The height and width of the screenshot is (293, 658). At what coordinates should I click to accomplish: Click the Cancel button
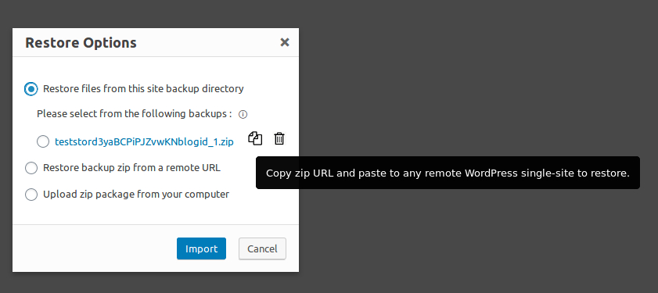pos(262,248)
